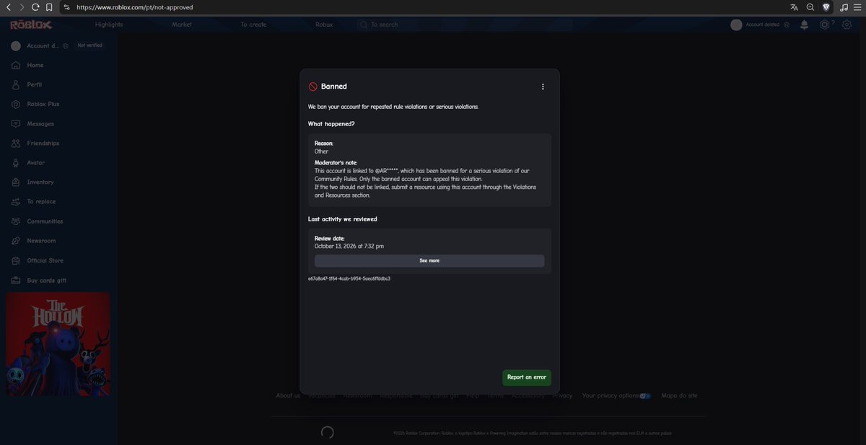Click the browser zoom magnifier icon
This screenshot has width=866, height=445.
click(810, 7)
